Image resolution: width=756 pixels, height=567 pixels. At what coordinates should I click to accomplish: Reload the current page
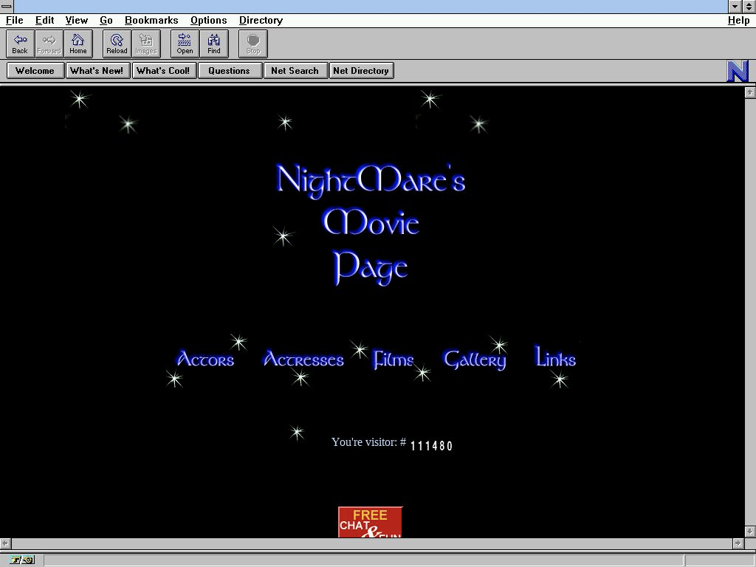pos(117,44)
